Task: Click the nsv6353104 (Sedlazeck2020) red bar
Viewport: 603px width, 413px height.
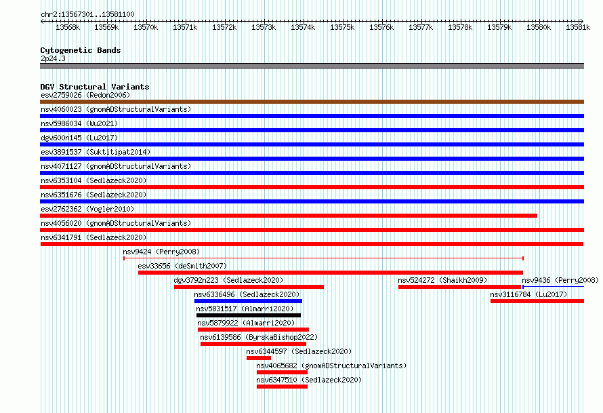Action: (312, 187)
